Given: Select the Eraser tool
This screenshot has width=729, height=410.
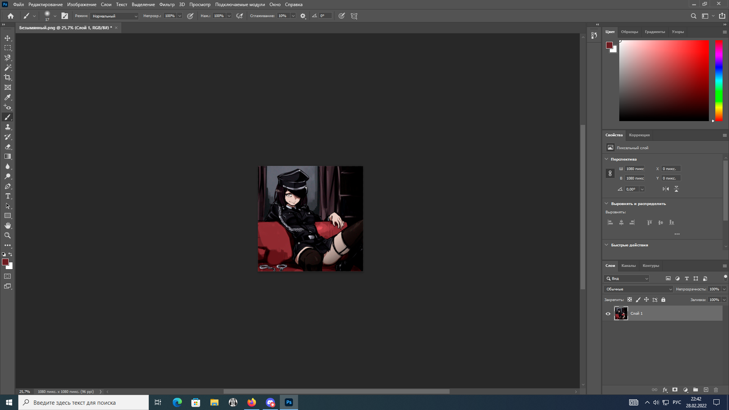Looking at the screenshot, I should click(8, 147).
